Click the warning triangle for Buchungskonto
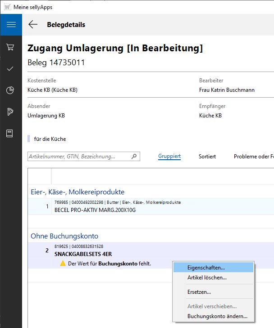Viewport: 274px width, 328px height. click(x=63, y=264)
